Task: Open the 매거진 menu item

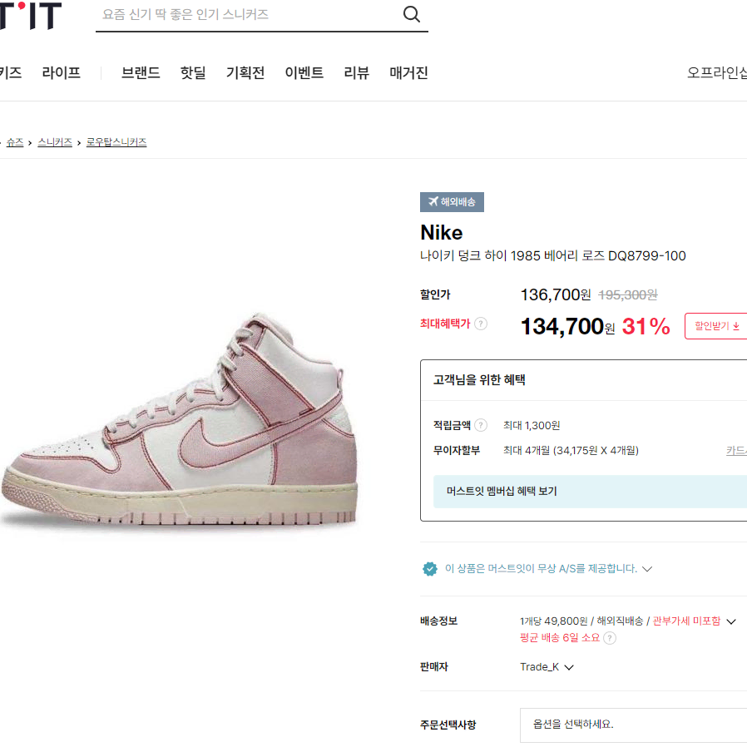Action: 408,72
